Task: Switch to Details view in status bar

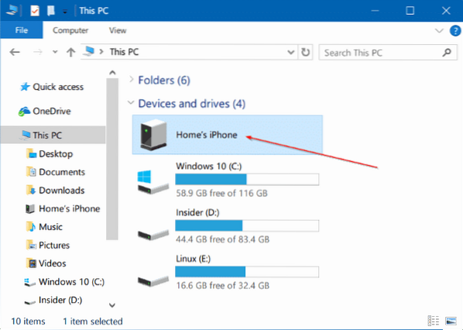Action: [434, 321]
